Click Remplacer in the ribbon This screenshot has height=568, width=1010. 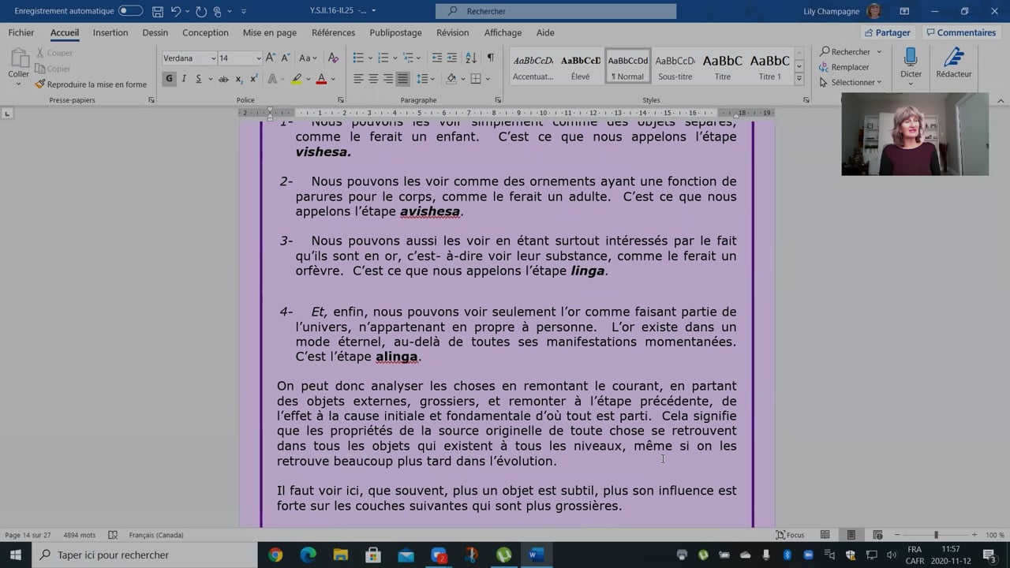point(844,67)
